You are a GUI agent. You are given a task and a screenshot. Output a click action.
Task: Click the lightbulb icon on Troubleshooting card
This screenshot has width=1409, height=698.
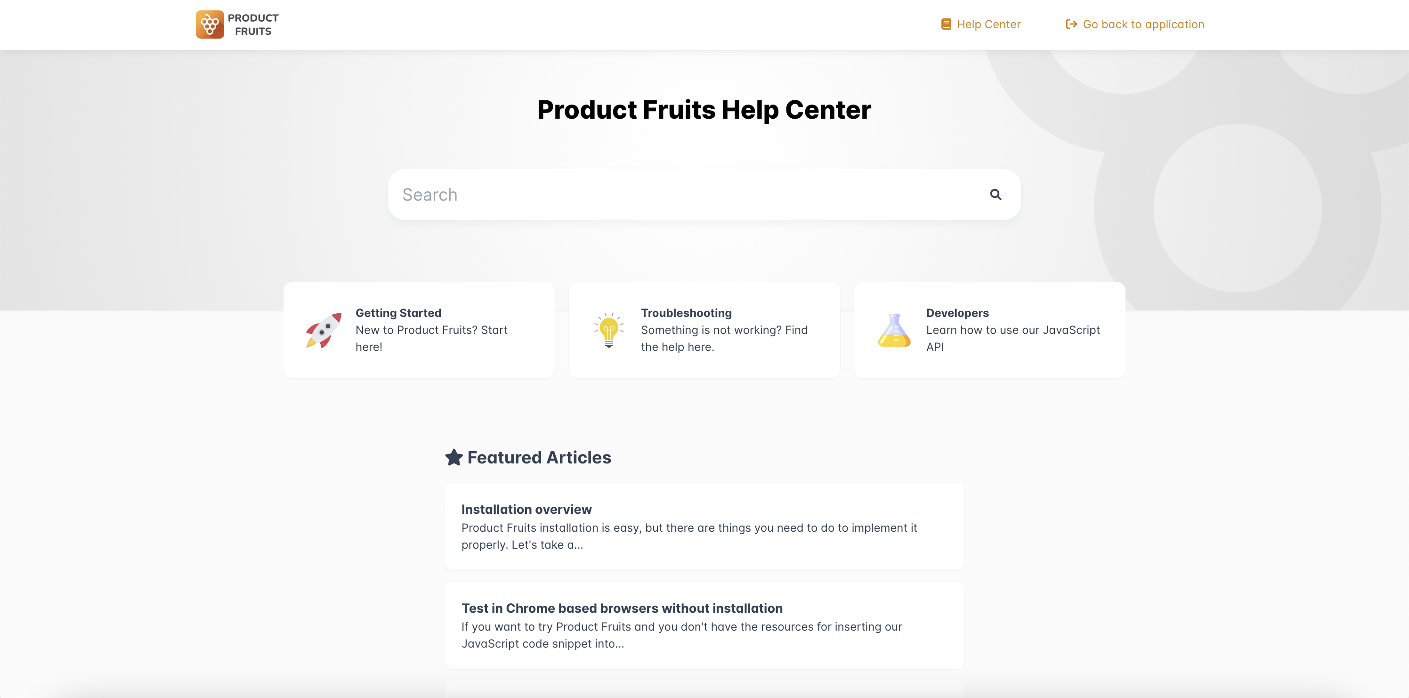609,329
